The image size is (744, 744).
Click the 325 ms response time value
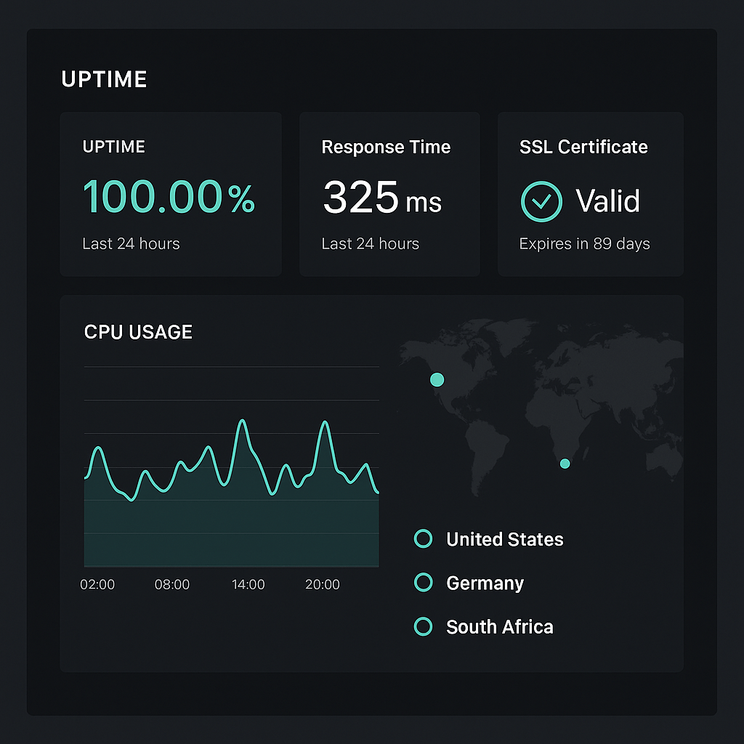point(382,198)
